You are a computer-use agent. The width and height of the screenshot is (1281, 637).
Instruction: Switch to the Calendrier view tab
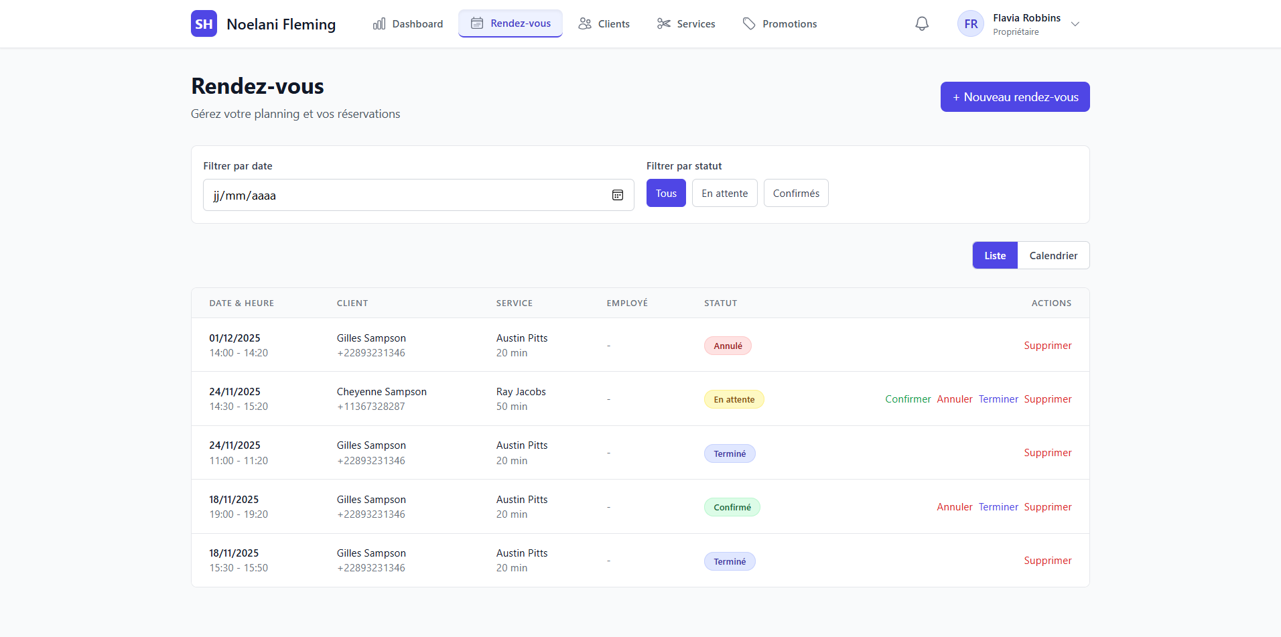click(x=1053, y=255)
